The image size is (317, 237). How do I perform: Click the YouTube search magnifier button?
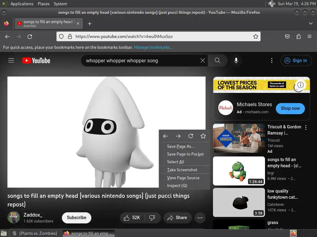218,60
